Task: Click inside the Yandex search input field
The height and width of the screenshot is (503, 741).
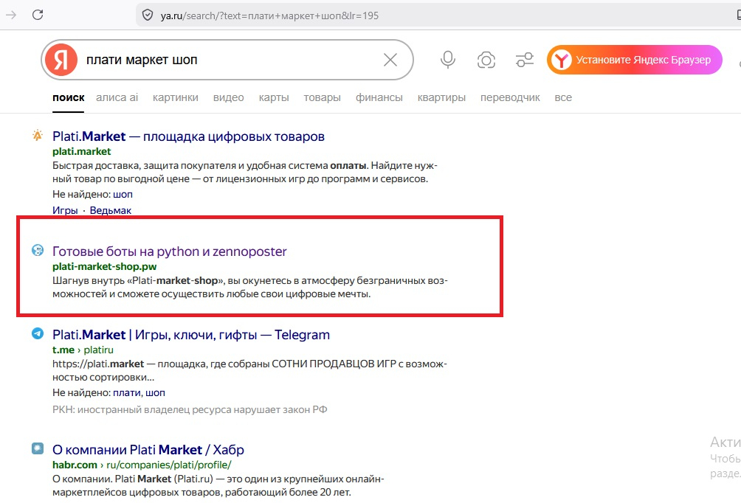Action: (x=232, y=60)
